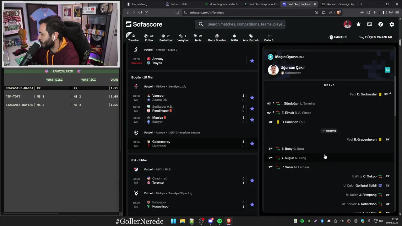Unfavorite the Annecy vs Troyes match

[252, 61]
